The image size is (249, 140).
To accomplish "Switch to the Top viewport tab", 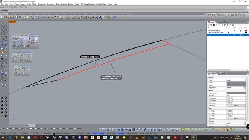I will [21, 126].
